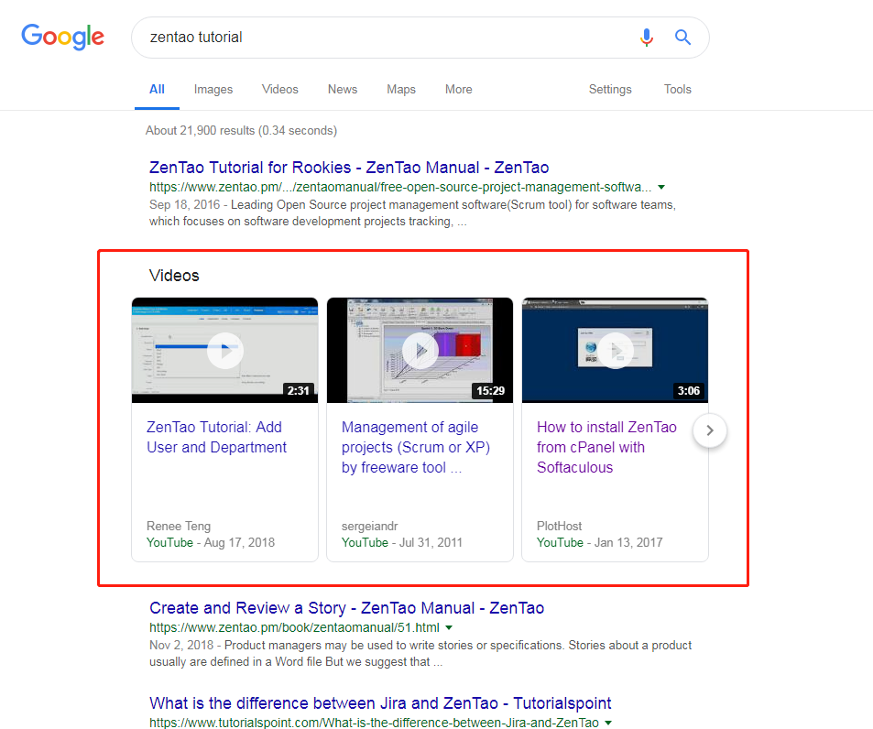The width and height of the screenshot is (873, 729).
Task: Click the 'Nov 2, 2018' result snippet
Action: point(420,653)
